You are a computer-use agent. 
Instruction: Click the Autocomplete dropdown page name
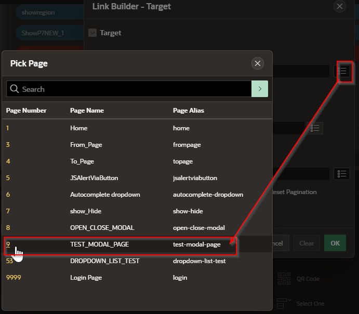tap(105, 195)
